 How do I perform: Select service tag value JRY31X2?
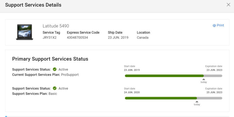pos(49,38)
